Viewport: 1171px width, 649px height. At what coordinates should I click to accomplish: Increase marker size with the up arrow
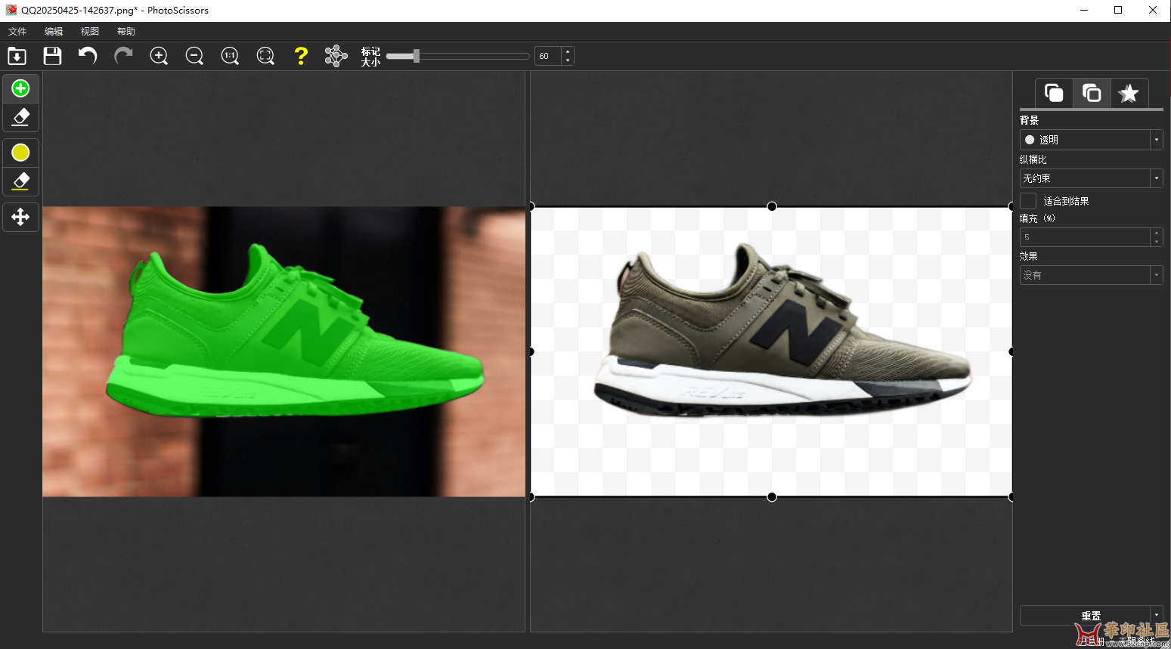568,51
